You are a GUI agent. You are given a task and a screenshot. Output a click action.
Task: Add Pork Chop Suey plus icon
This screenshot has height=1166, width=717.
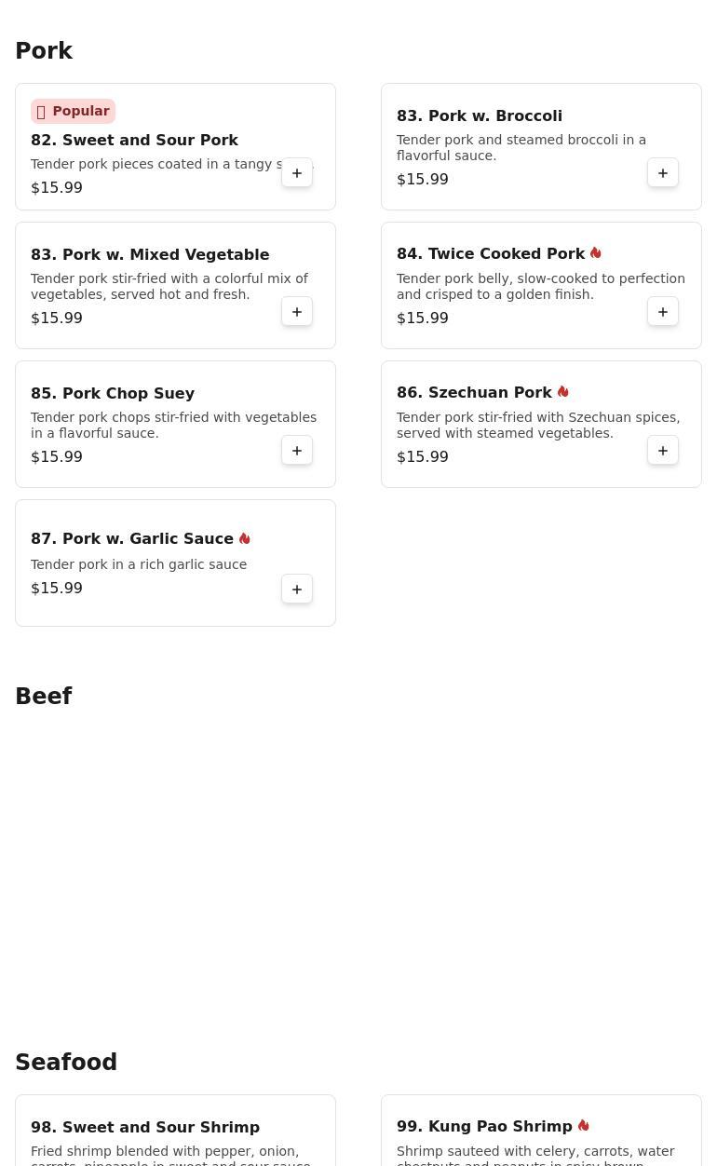[297, 451]
